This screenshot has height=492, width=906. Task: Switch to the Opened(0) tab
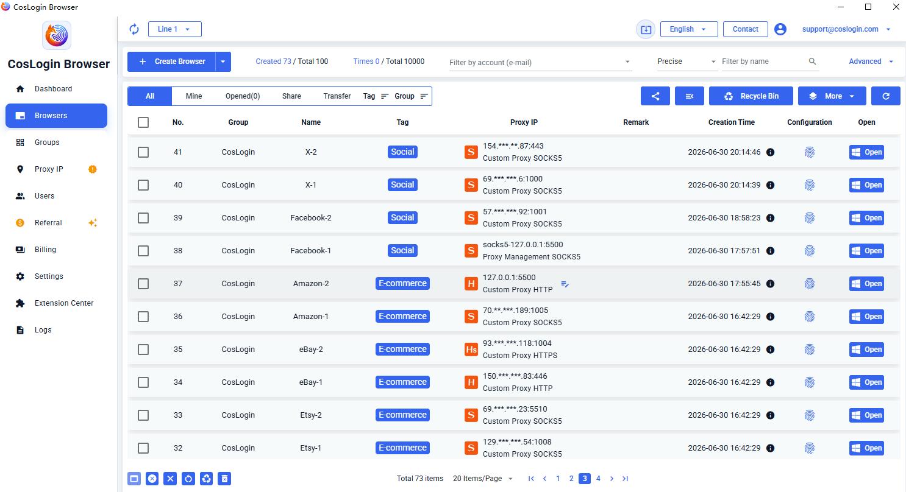coord(243,96)
